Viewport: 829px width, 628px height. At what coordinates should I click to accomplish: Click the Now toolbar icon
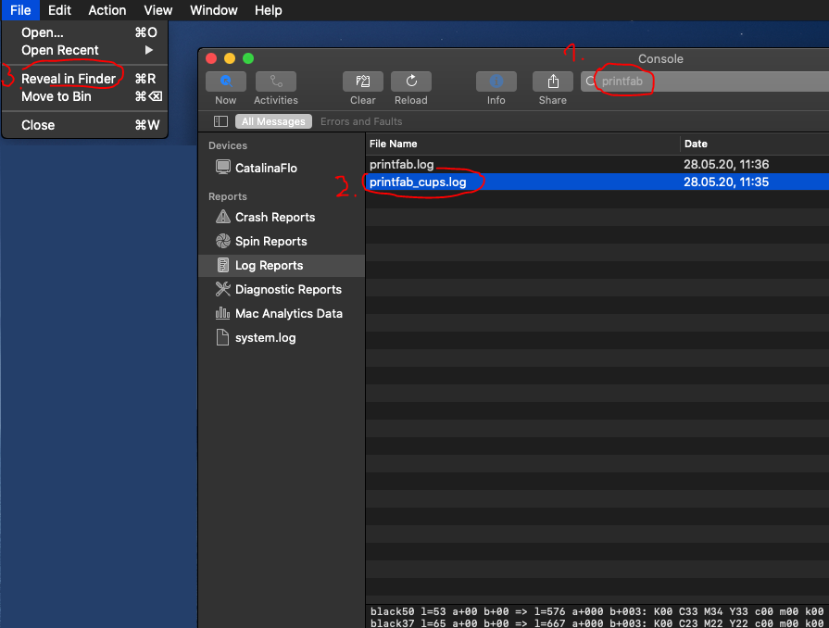pyautogui.click(x=225, y=82)
